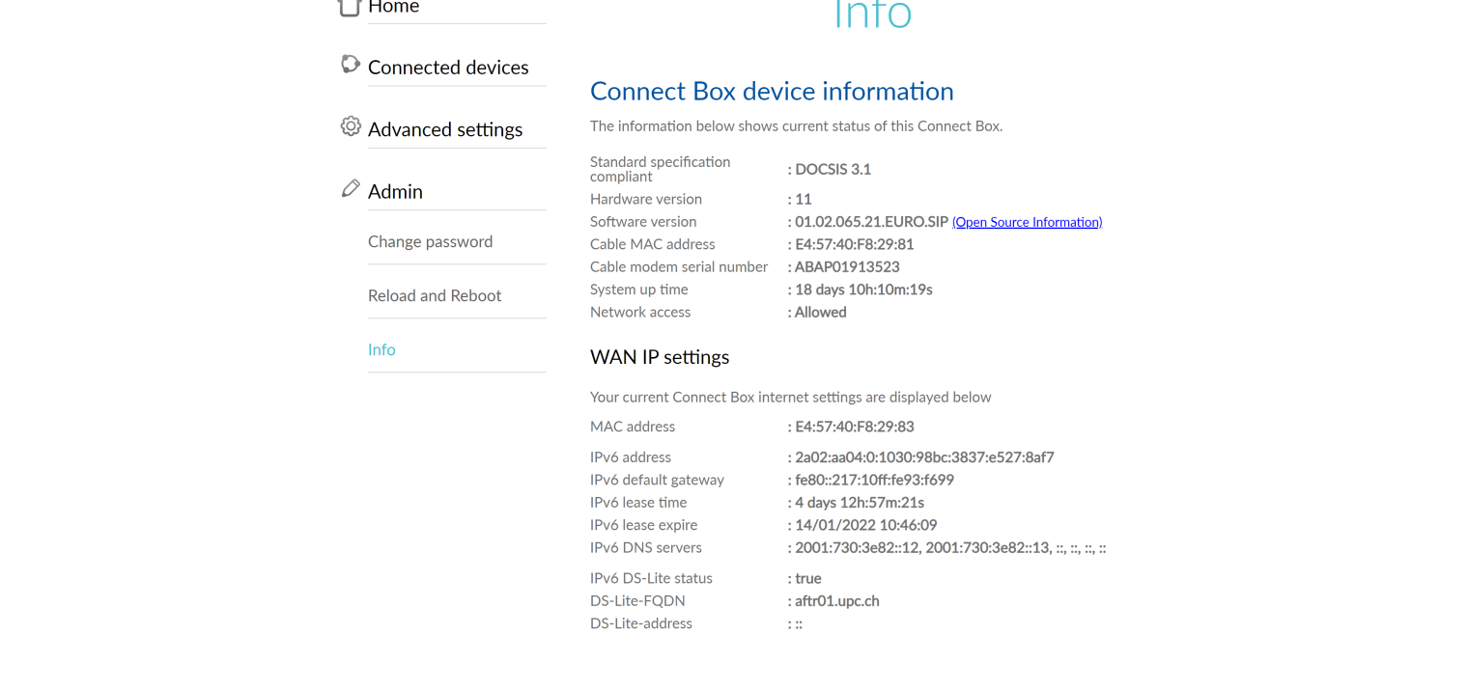The height and width of the screenshot is (691, 1468).
Task: Click the Cable MAC address value
Action: point(854,244)
